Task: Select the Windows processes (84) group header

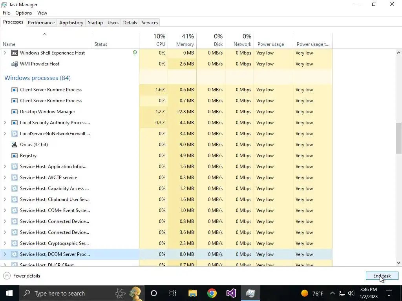Action: coord(37,78)
